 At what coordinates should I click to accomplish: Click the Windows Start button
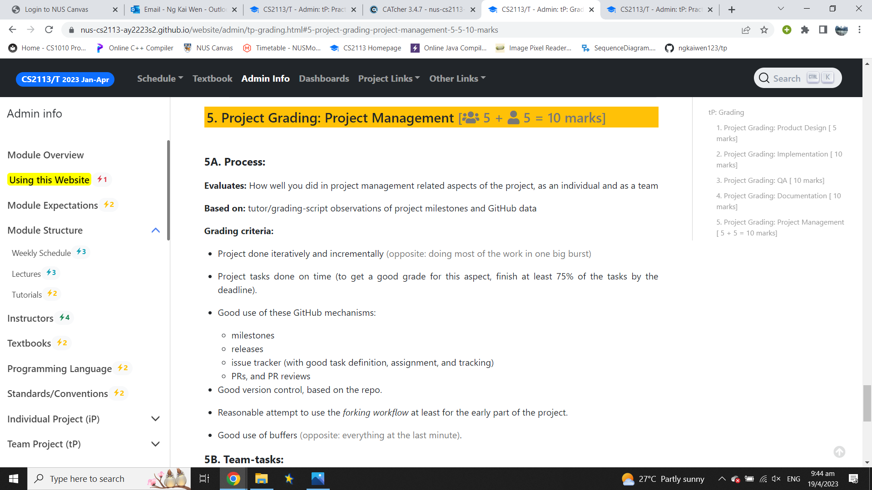point(14,479)
